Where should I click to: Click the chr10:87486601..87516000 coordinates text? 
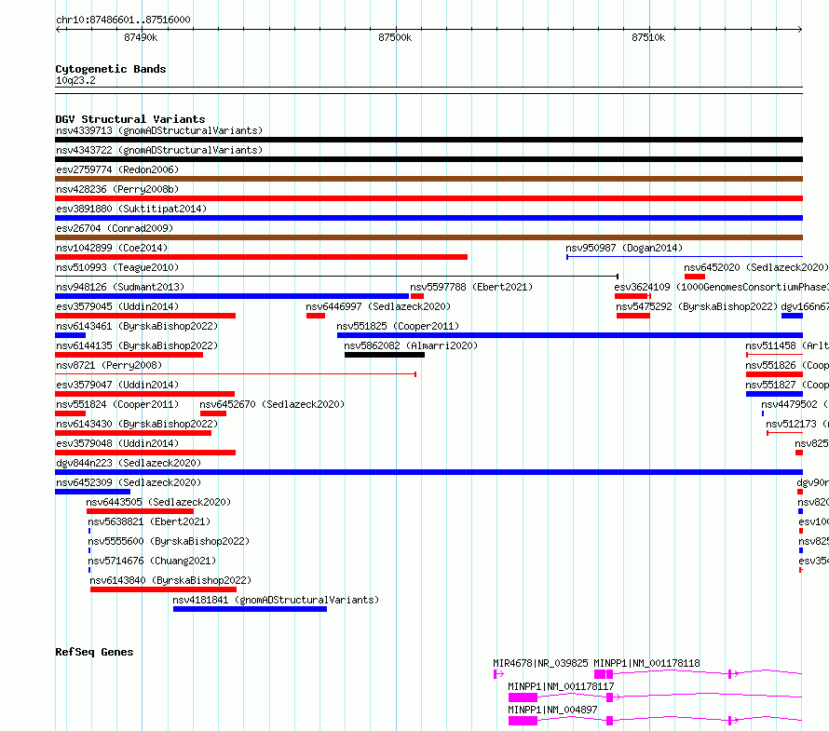point(123,20)
